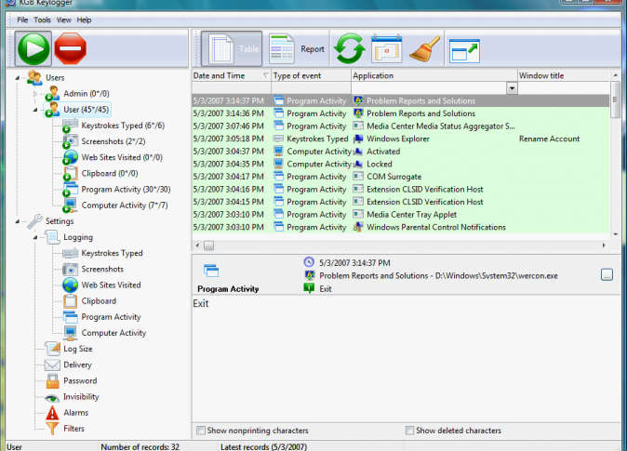Click the red Stop monitoring button
This screenshot has width=627, height=451.
71,46
